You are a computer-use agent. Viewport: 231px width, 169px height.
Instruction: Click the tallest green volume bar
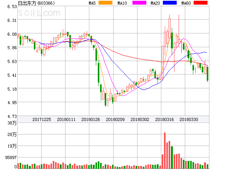coord(172,157)
